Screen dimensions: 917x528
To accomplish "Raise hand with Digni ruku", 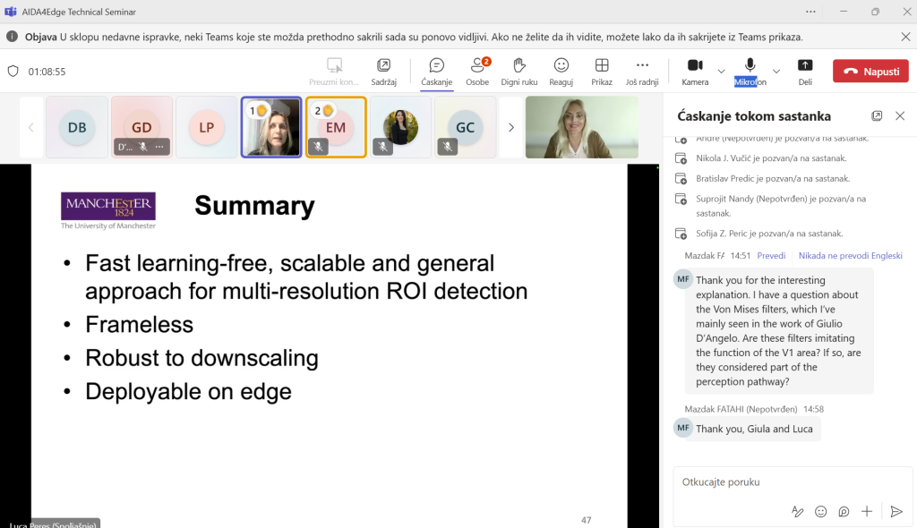I will (518, 71).
